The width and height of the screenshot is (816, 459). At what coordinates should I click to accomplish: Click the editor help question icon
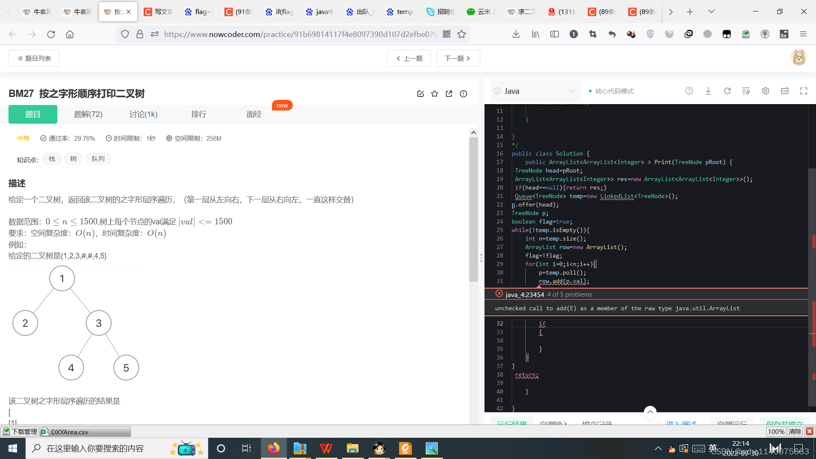point(689,91)
